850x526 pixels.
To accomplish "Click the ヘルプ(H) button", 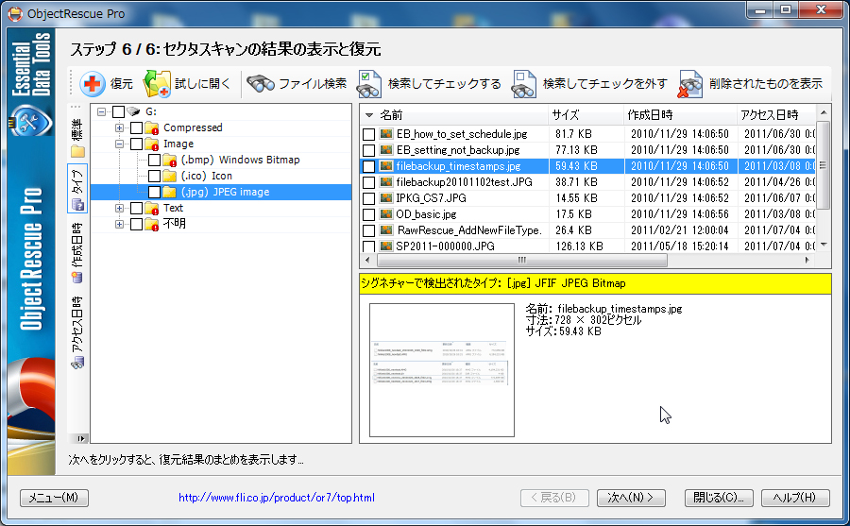I will point(795,498).
